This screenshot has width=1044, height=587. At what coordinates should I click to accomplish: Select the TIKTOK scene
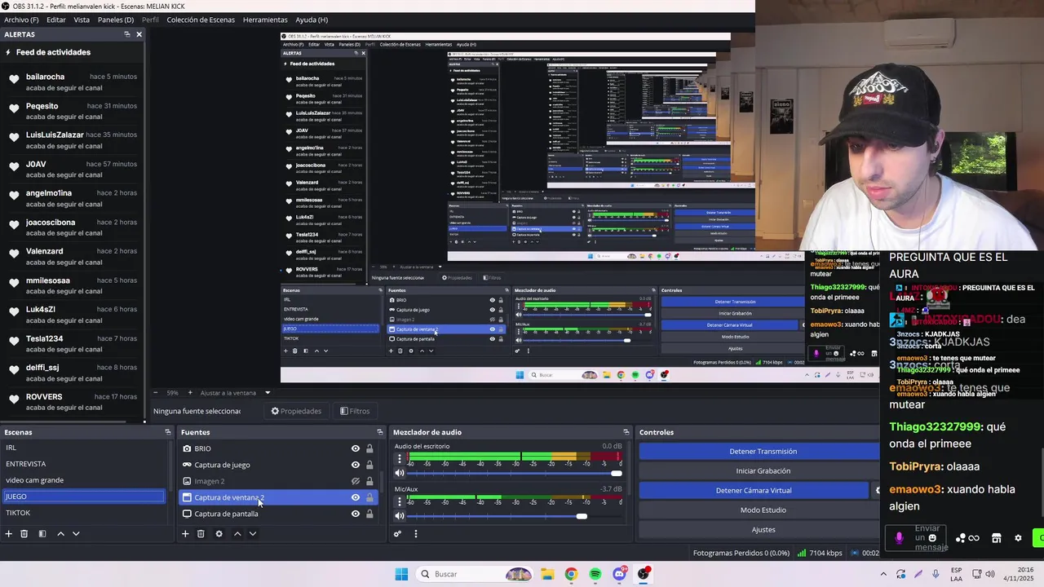83,513
